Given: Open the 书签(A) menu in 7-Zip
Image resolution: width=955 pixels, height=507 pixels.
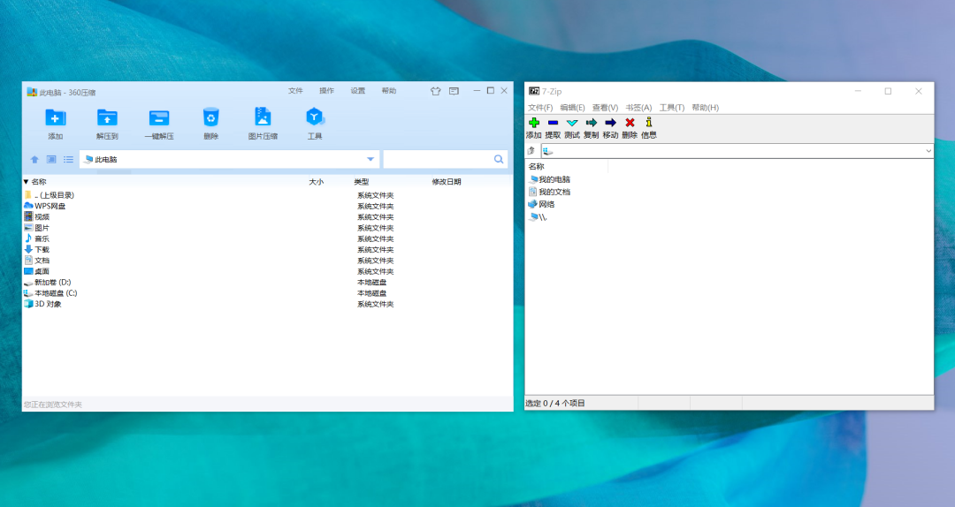Looking at the screenshot, I should tap(638, 108).
